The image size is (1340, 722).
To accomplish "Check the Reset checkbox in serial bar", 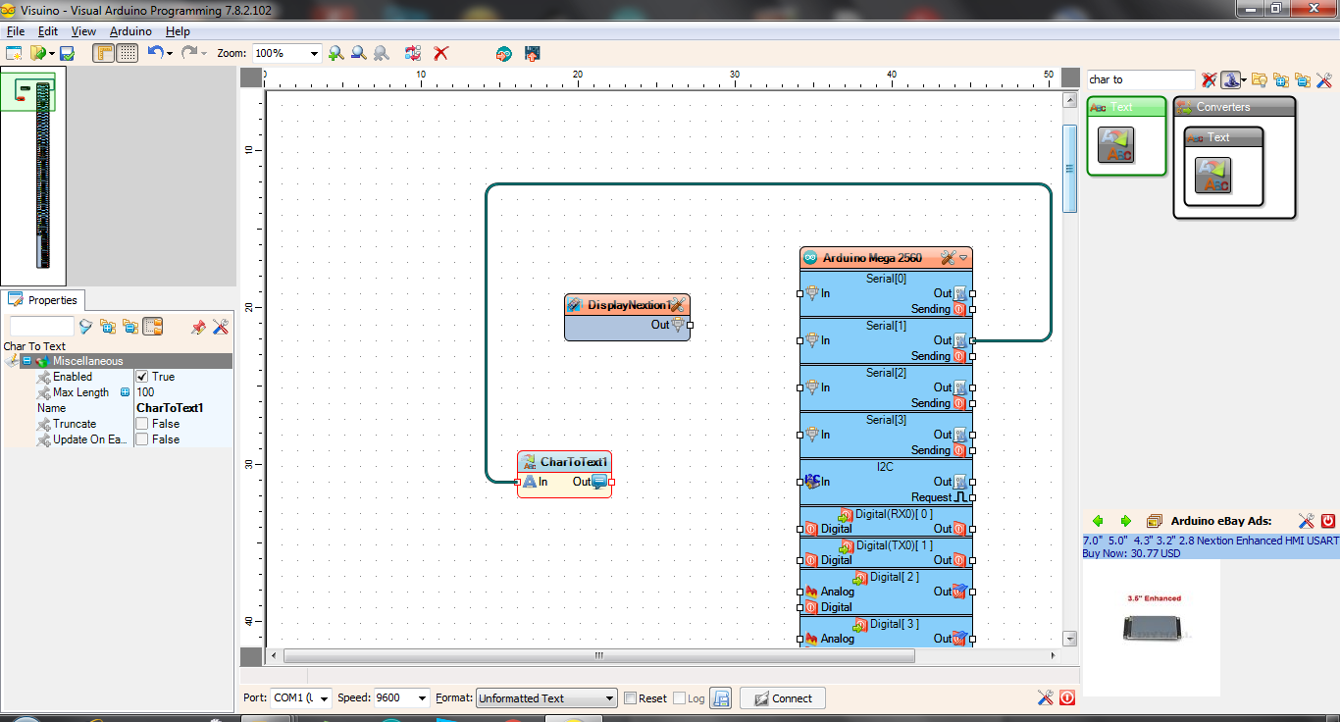I will point(631,698).
